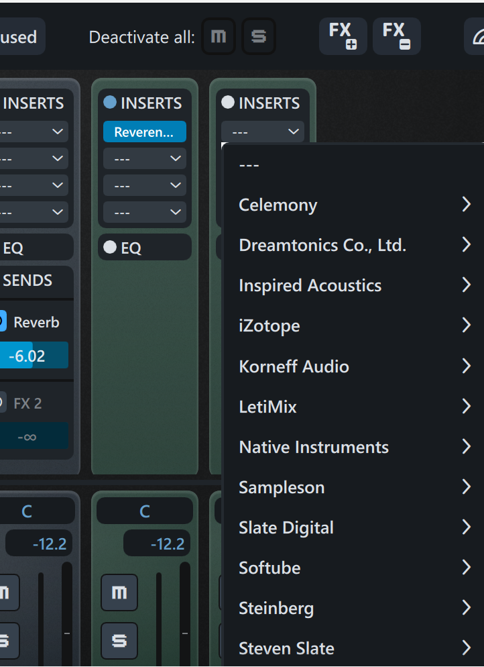Deactivate all solos with the S icon
Image resolution: width=484 pixels, height=667 pixels.
click(x=258, y=36)
